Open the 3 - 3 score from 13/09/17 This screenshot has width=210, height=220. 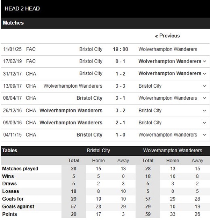[120, 86]
